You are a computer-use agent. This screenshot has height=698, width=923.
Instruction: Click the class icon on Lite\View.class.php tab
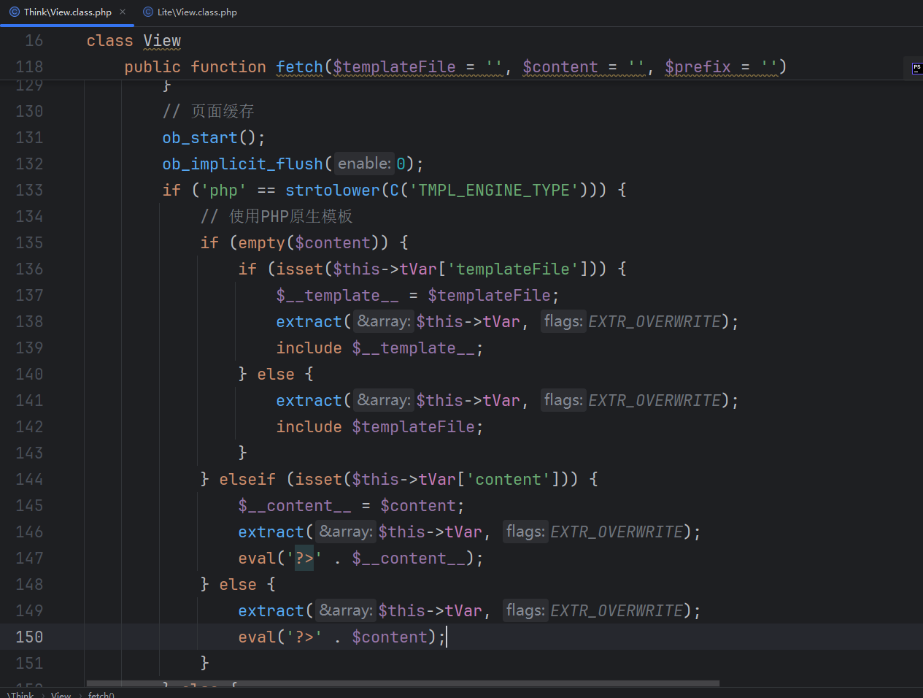(x=148, y=12)
